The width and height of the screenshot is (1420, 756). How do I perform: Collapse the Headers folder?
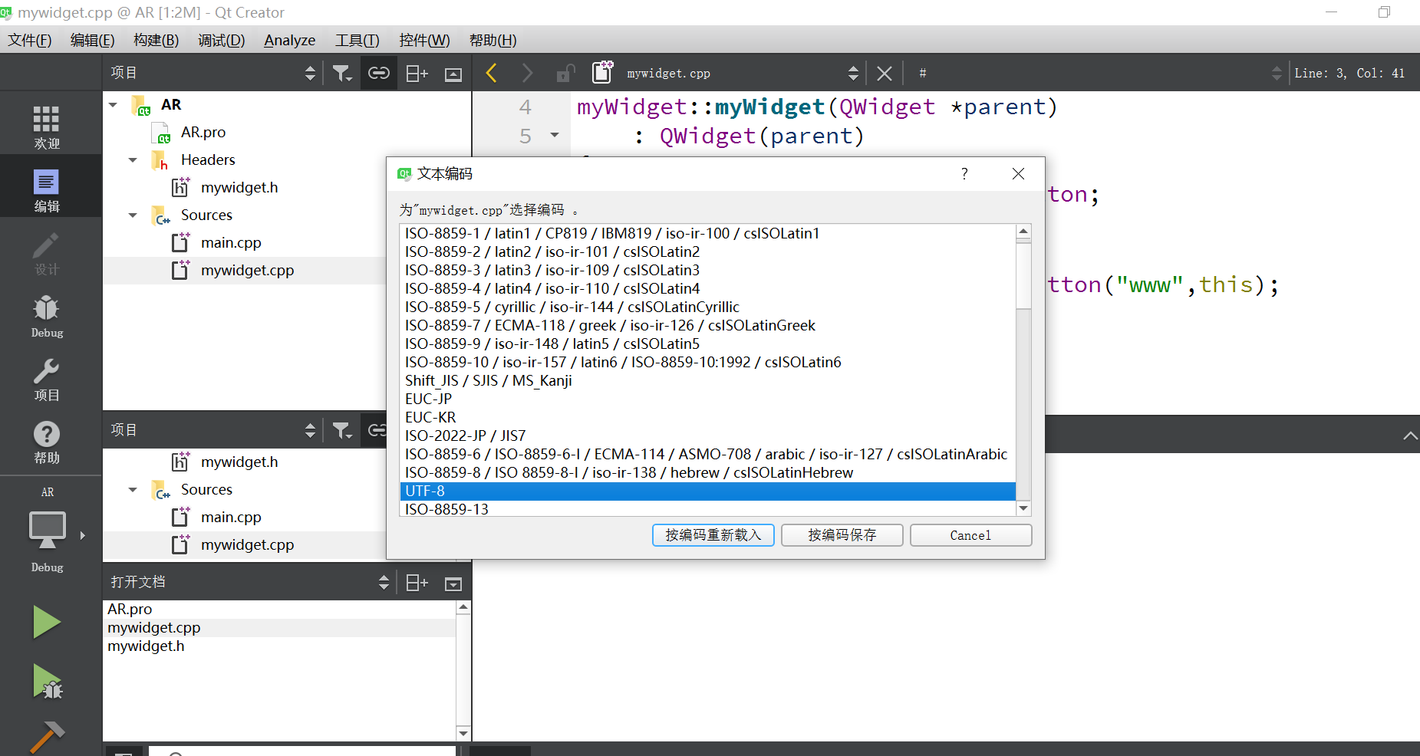coord(132,159)
